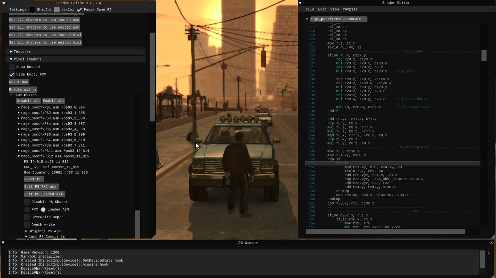The image size is (496, 278).
Task: Click log entry Game Version: 1200
Action: click(34, 252)
